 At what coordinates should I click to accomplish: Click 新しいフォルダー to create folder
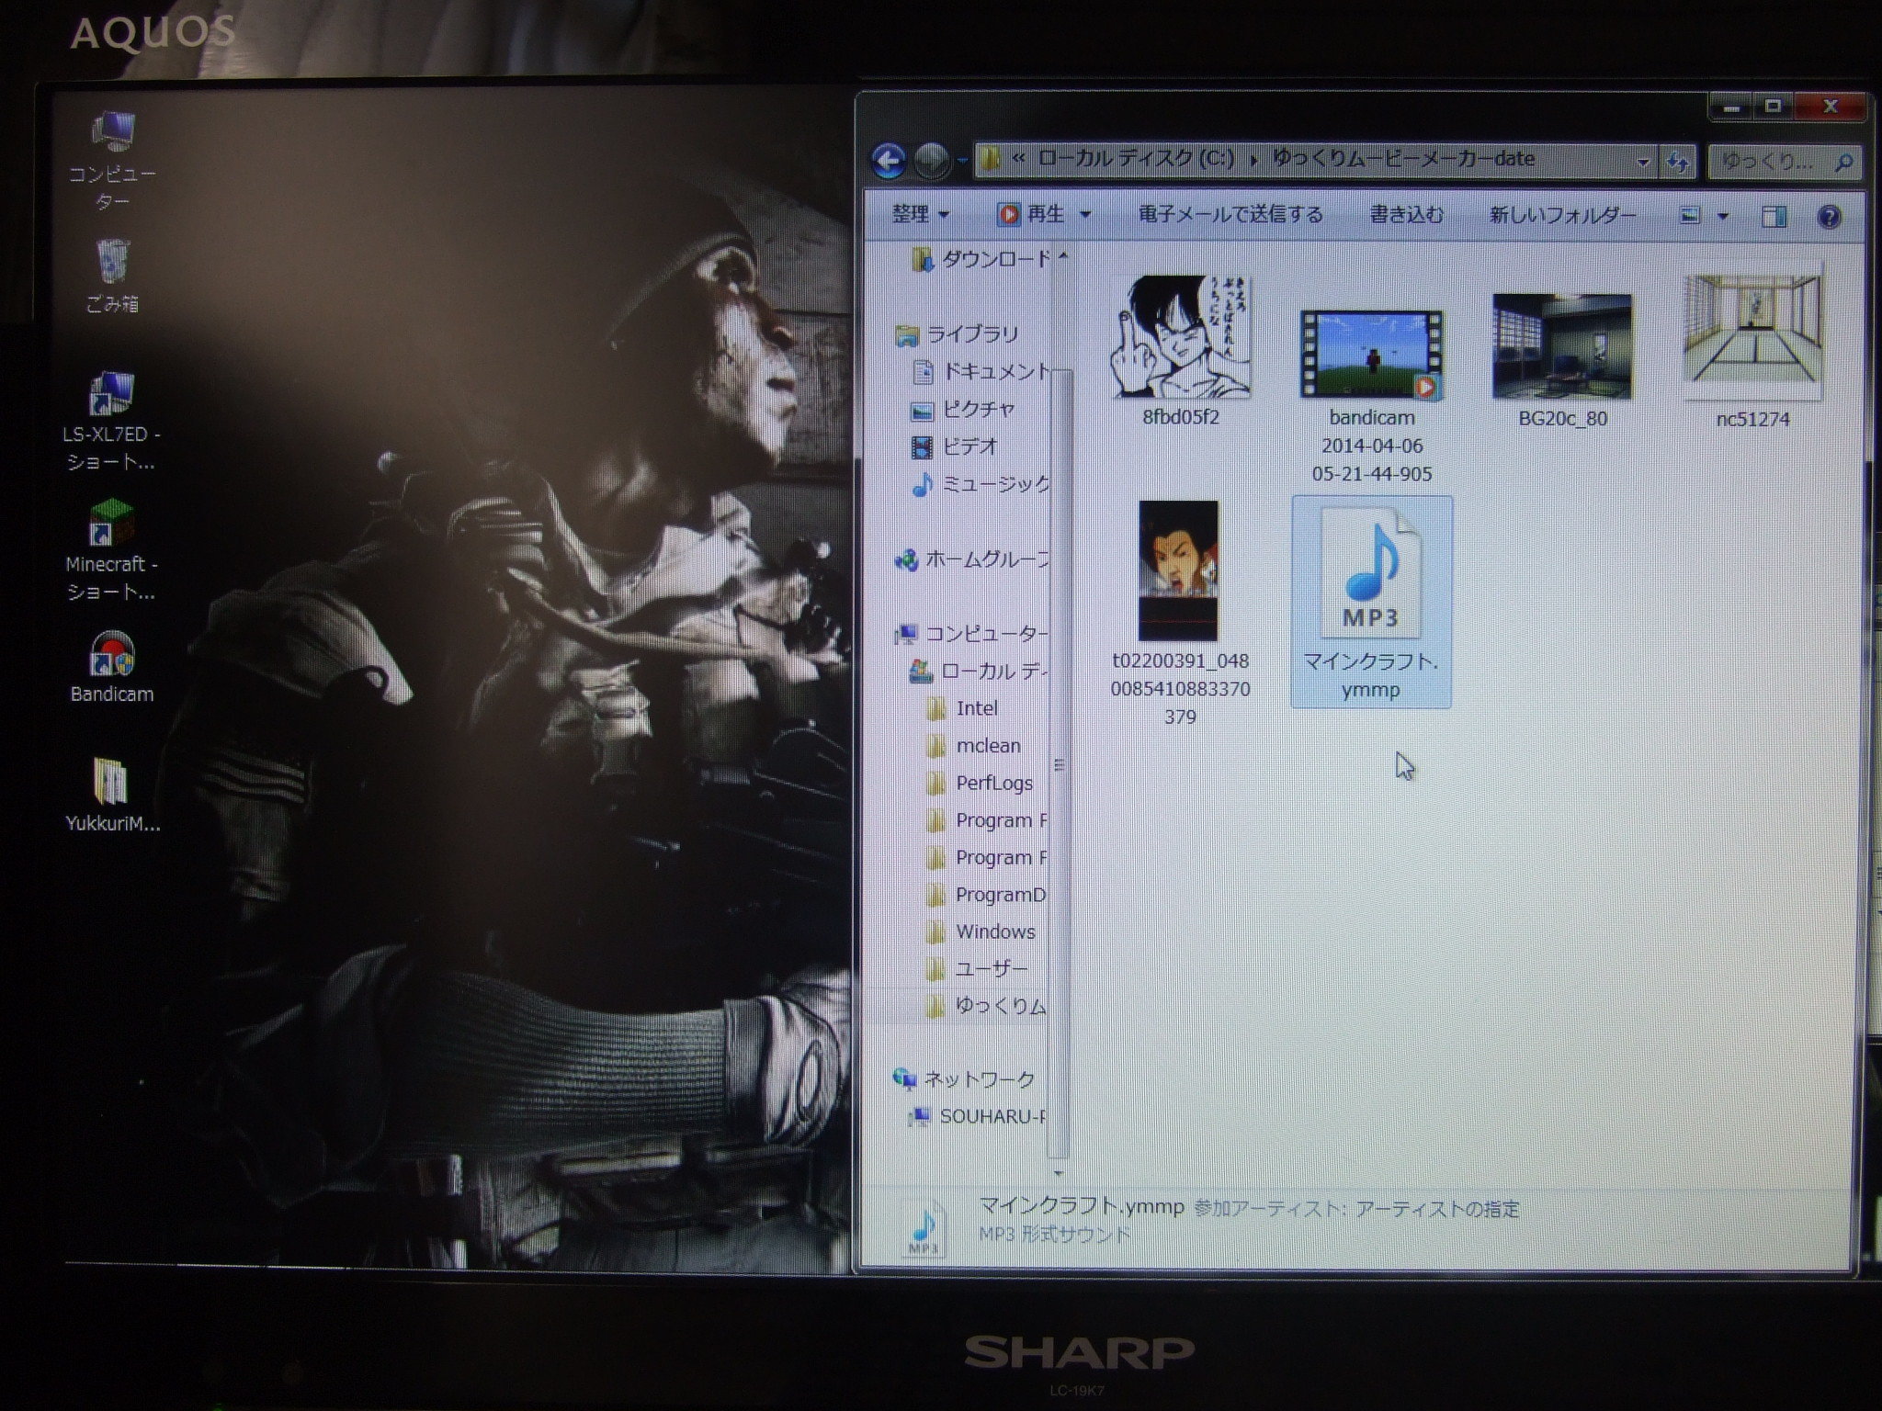pyautogui.click(x=1562, y=216)
